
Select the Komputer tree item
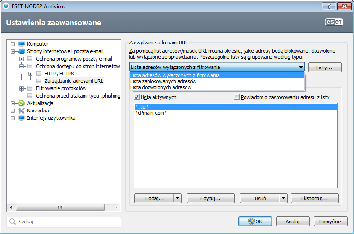38,44
